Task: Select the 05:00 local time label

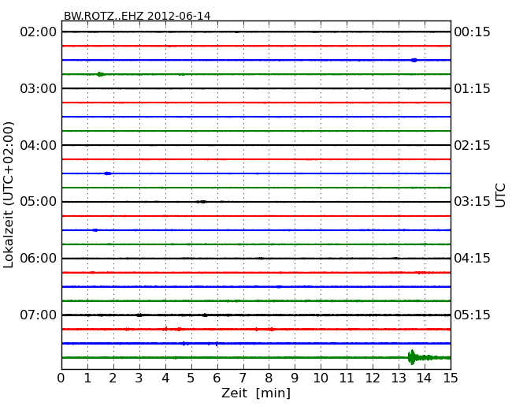Action: click(39, 201)
